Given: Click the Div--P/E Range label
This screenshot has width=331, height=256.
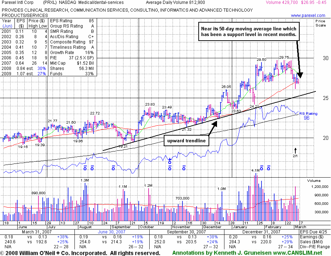Looking at the screenshot, I should [x=315, y=246].
